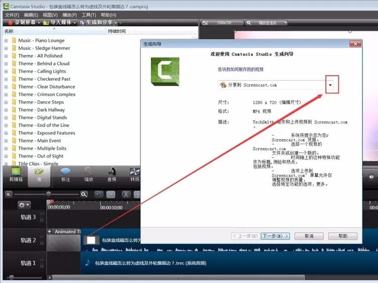Open the 视图(V) menu

50,15
